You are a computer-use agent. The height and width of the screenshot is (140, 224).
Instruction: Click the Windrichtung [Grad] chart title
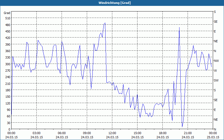coord(115,3)
